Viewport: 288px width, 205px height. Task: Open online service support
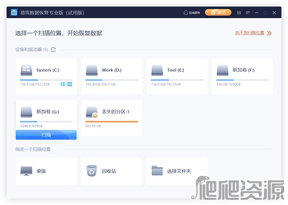[192, 12]
